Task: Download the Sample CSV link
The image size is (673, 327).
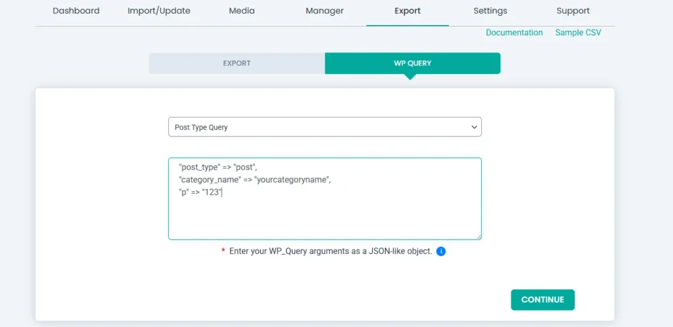Action: click(x=578, y=33)
